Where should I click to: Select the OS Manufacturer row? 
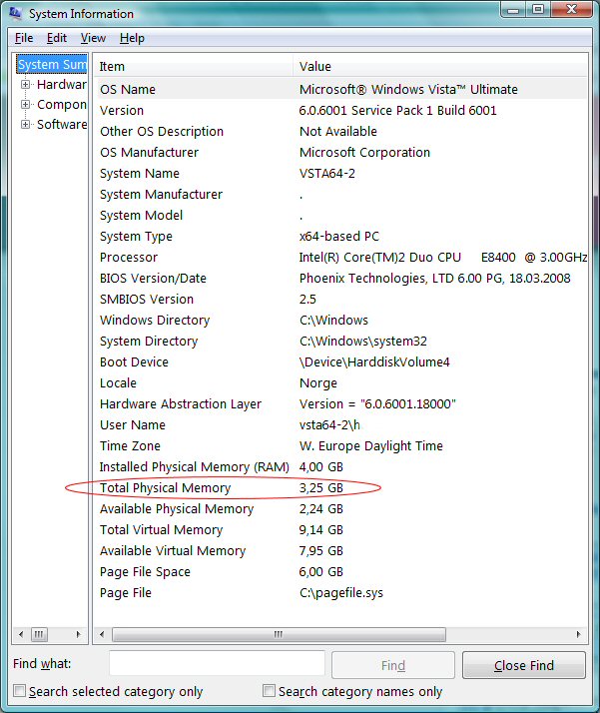341,152
